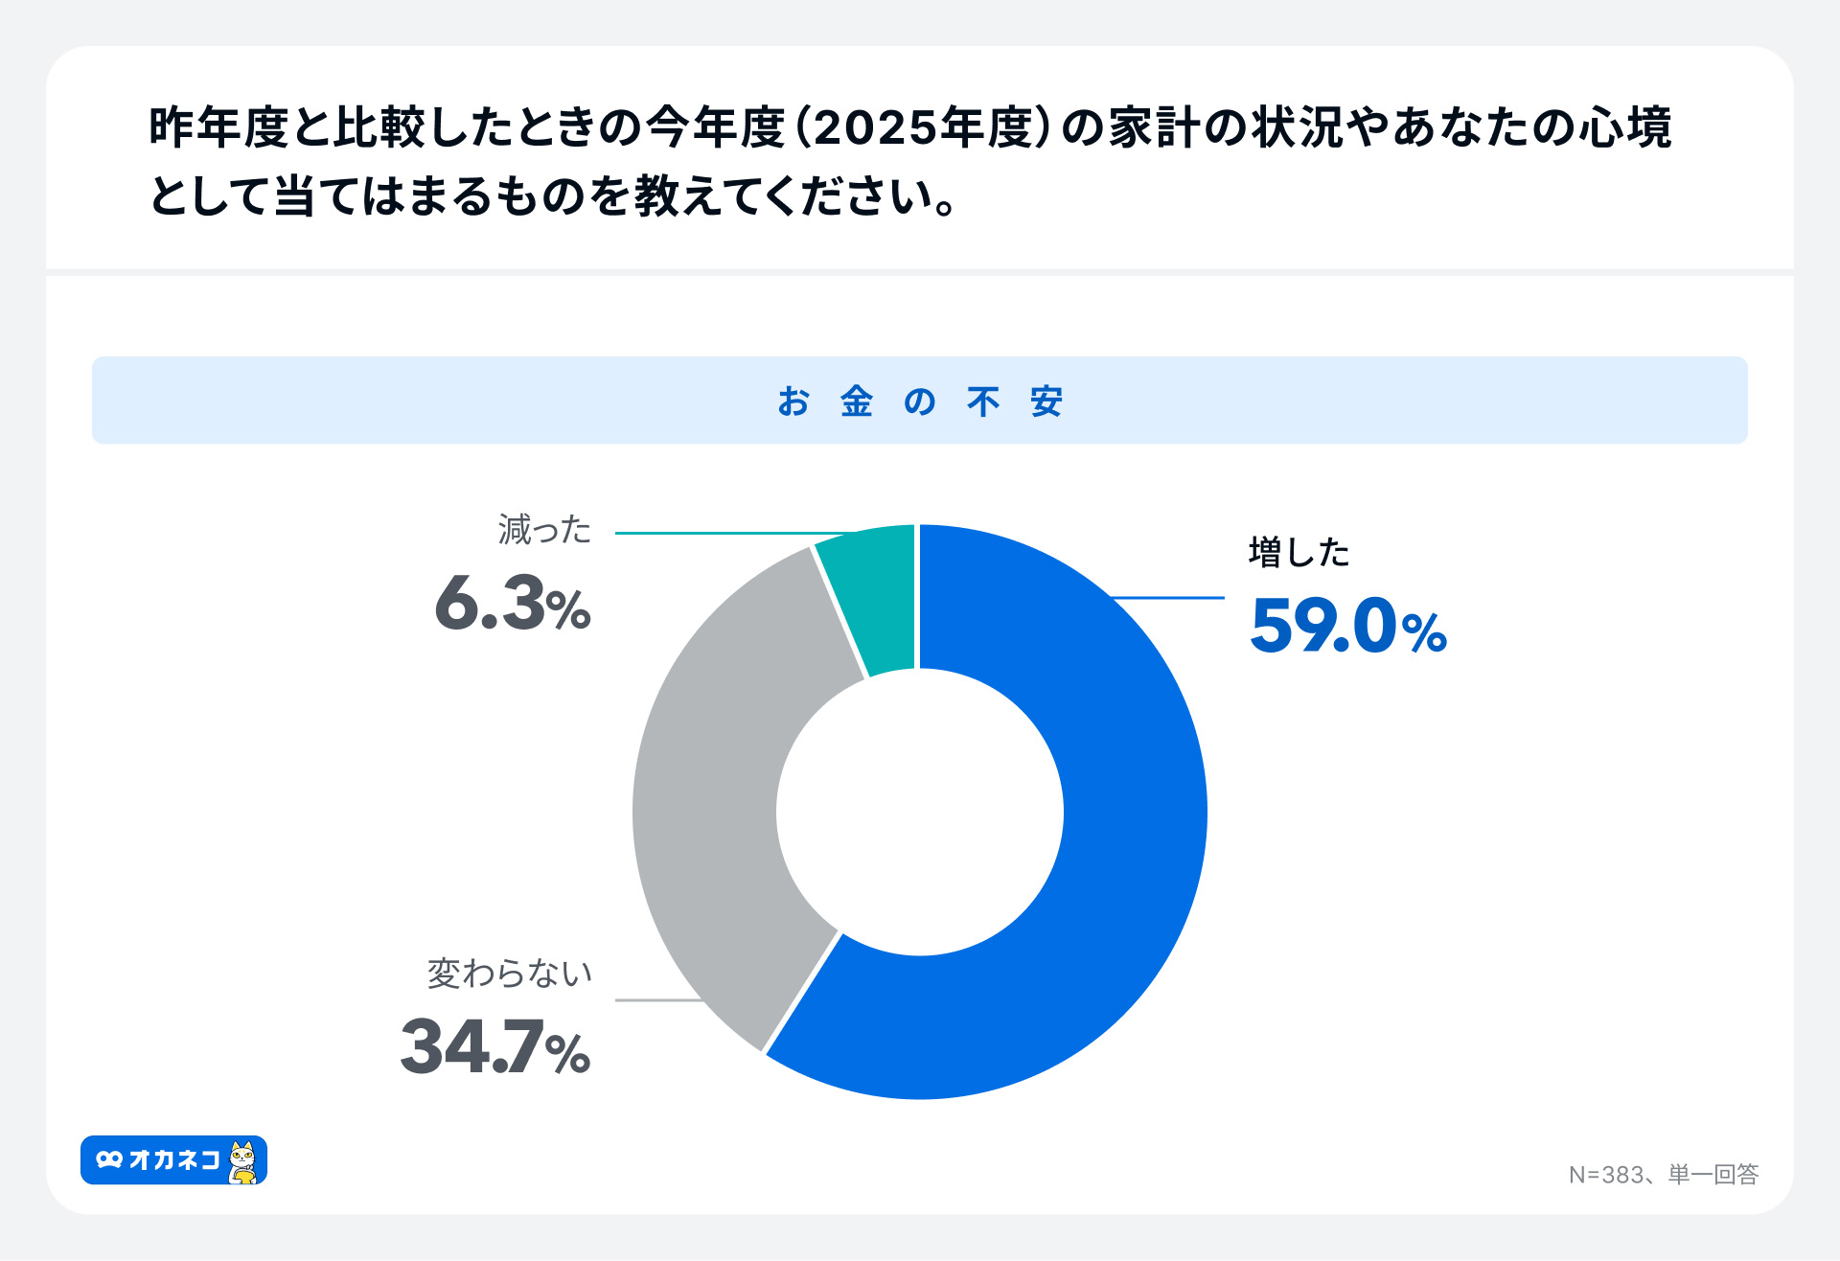1840x1261 pixels.
Task: Click the オカネコ logo text
Action: 174,1159
